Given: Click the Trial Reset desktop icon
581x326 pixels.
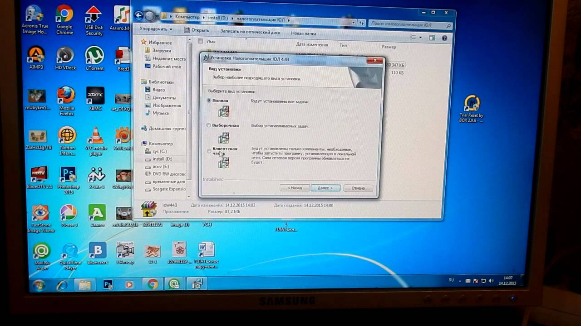Looking at the screenshot, I should point(472,109).
